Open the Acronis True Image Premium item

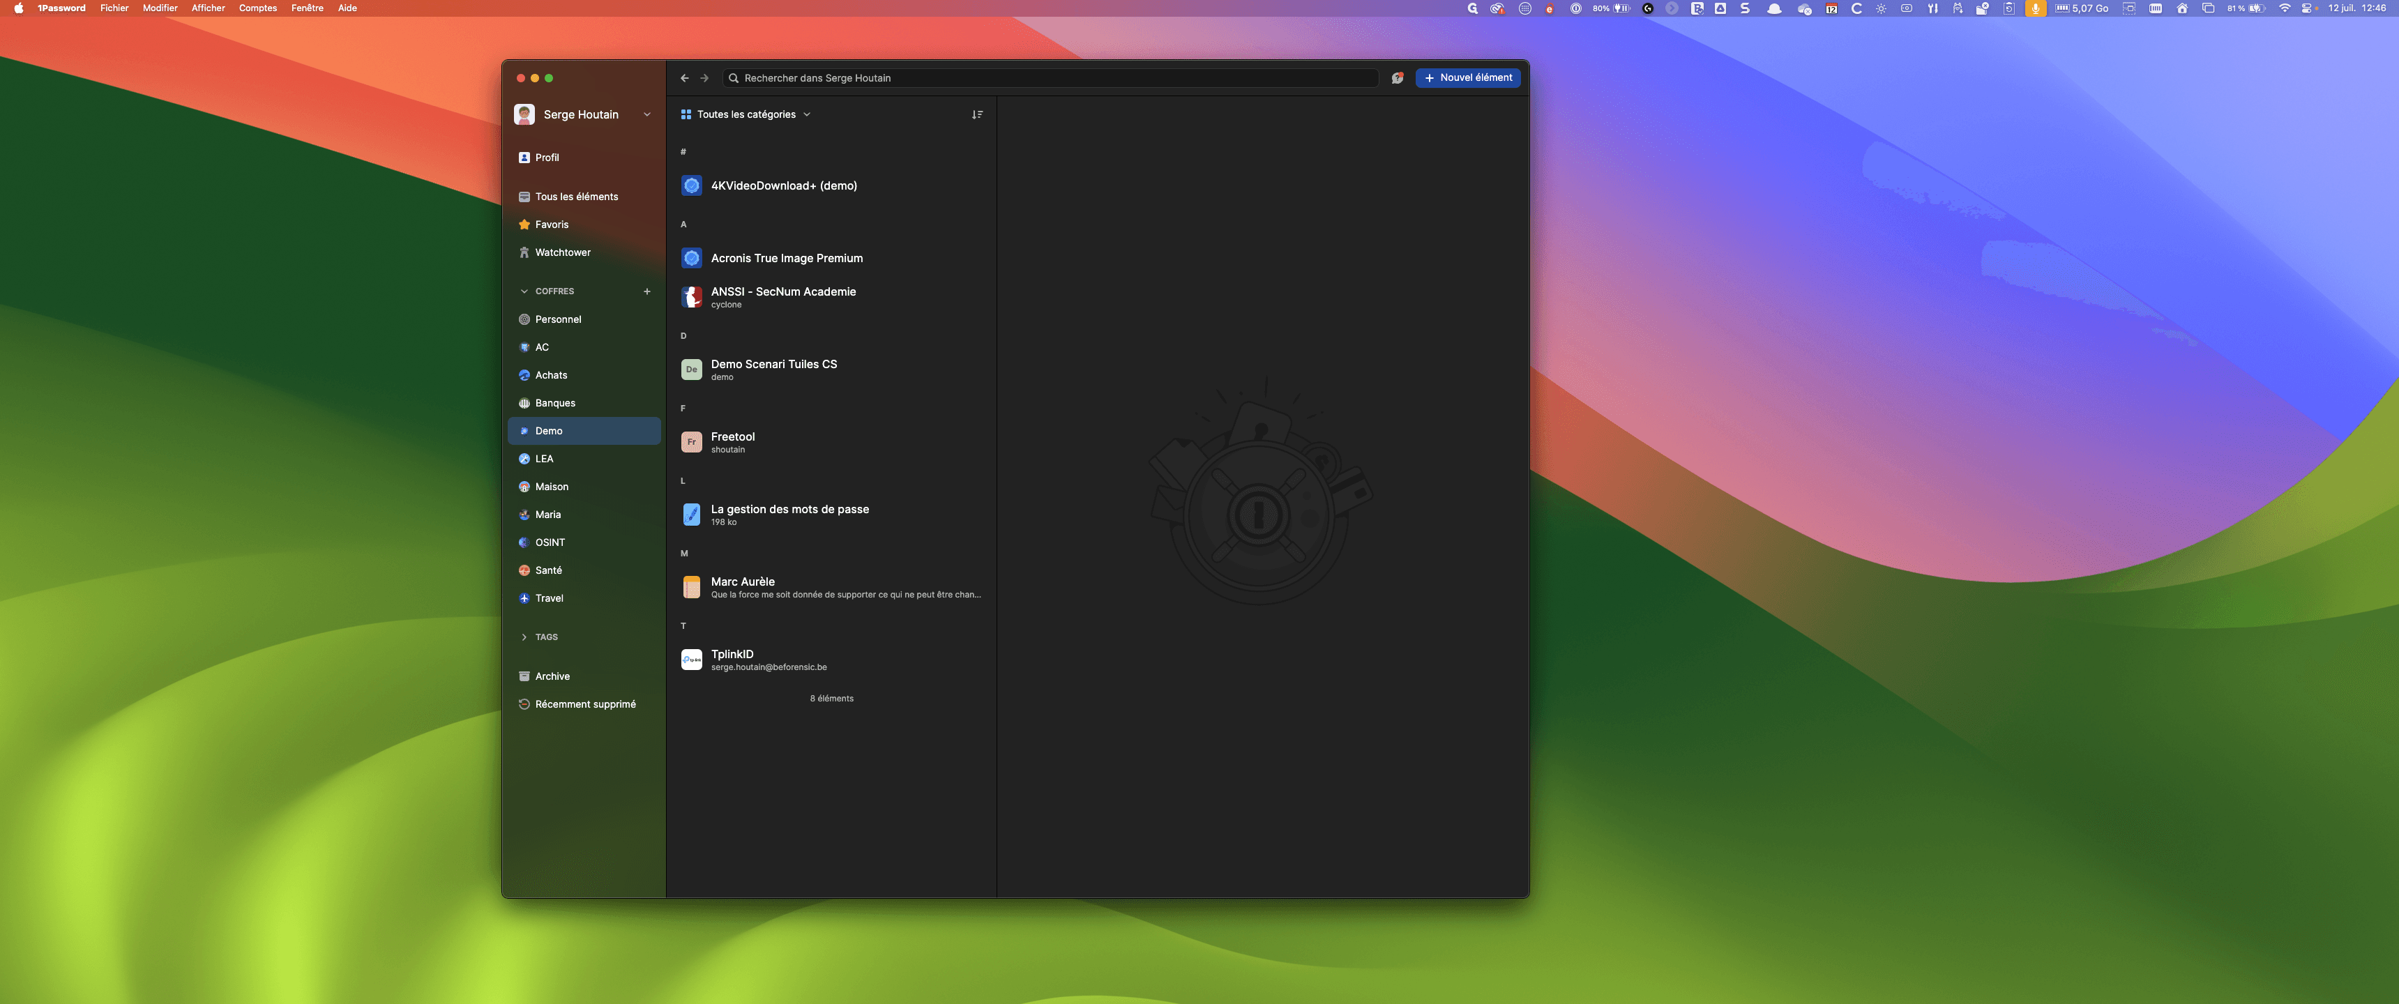[831, 259]
